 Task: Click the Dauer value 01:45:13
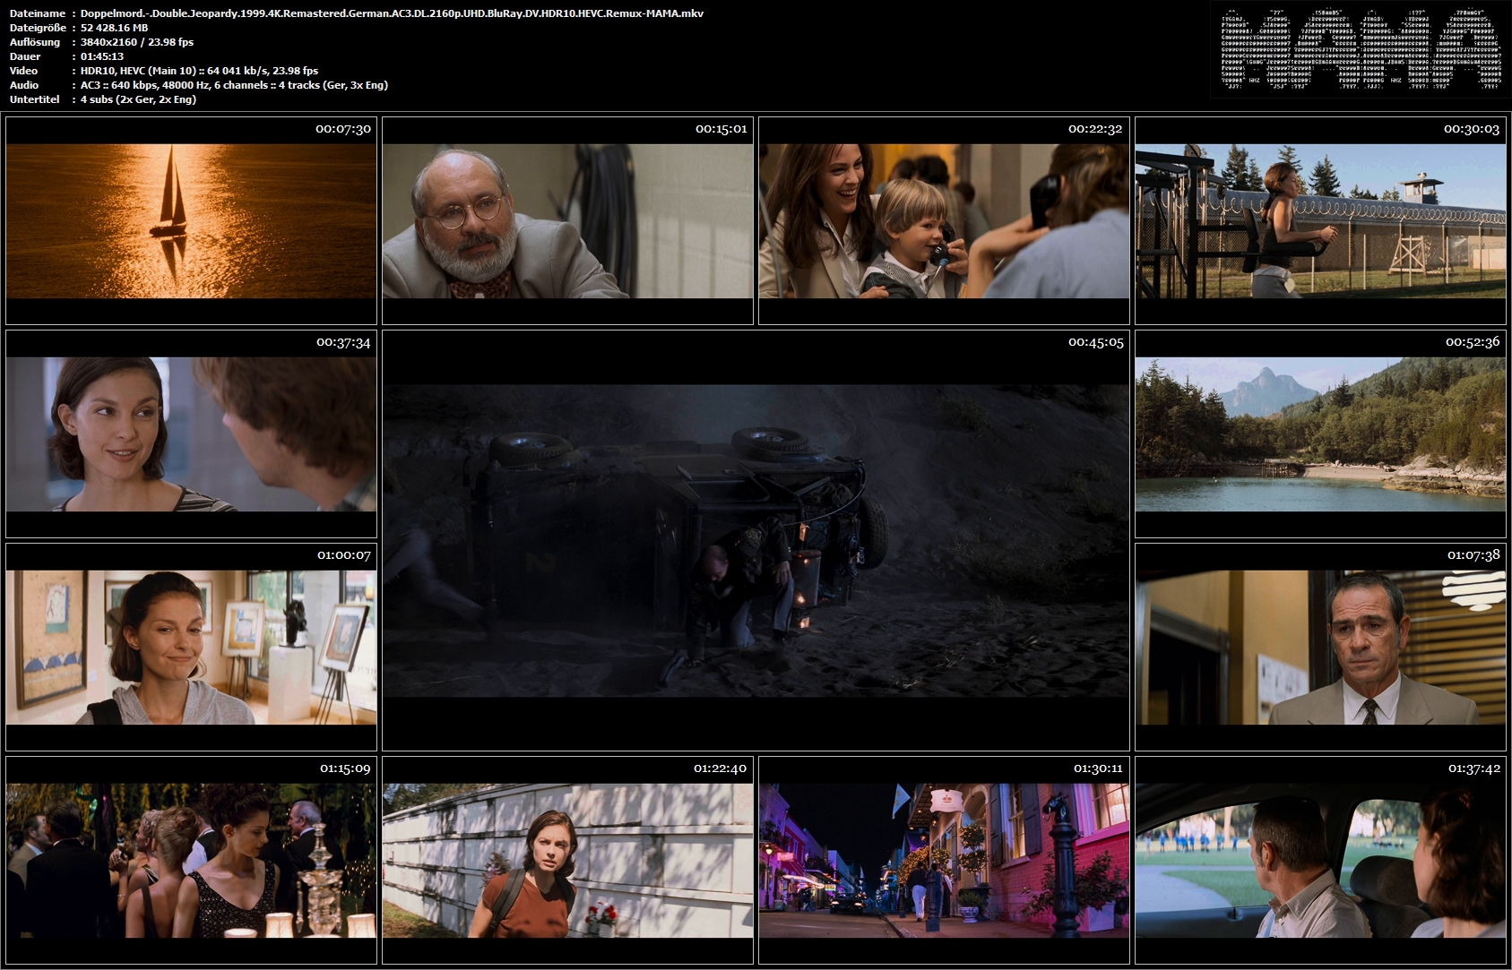[x=102, y=56]
